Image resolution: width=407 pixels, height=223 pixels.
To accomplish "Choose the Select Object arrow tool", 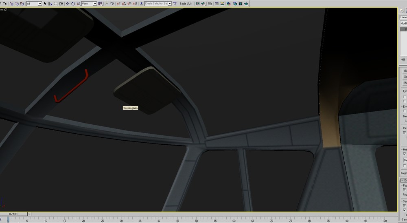I will click(x=45, y=4).
